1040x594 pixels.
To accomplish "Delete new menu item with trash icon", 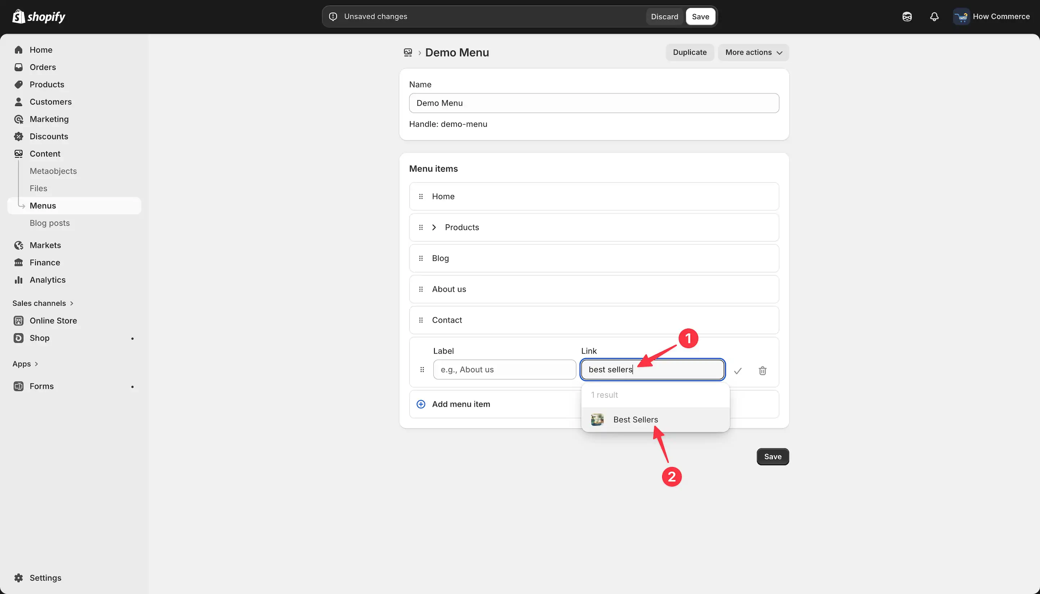I will click(x=762, y=371).
